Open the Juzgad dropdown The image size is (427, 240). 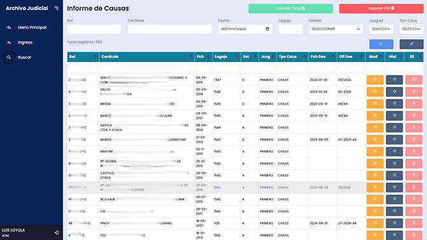381,29
